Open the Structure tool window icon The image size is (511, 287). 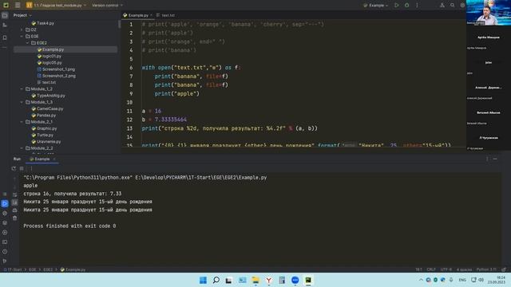pyautogui.click(x=5, y=25)
